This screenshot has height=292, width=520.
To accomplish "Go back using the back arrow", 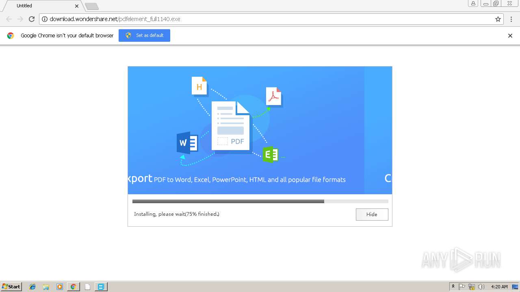I will pyautogui.click(x=9, y=19).
